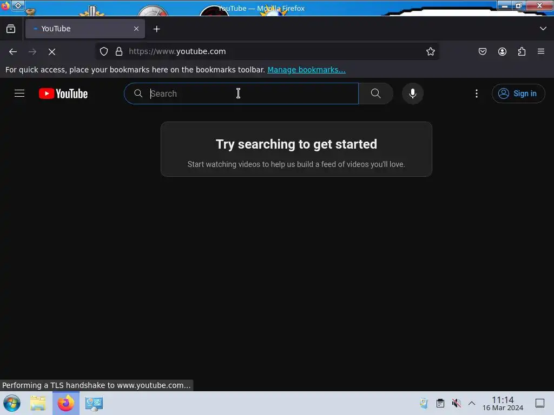View site security padlock info
This screenshot has height=415, width=554.
(119, 51)
